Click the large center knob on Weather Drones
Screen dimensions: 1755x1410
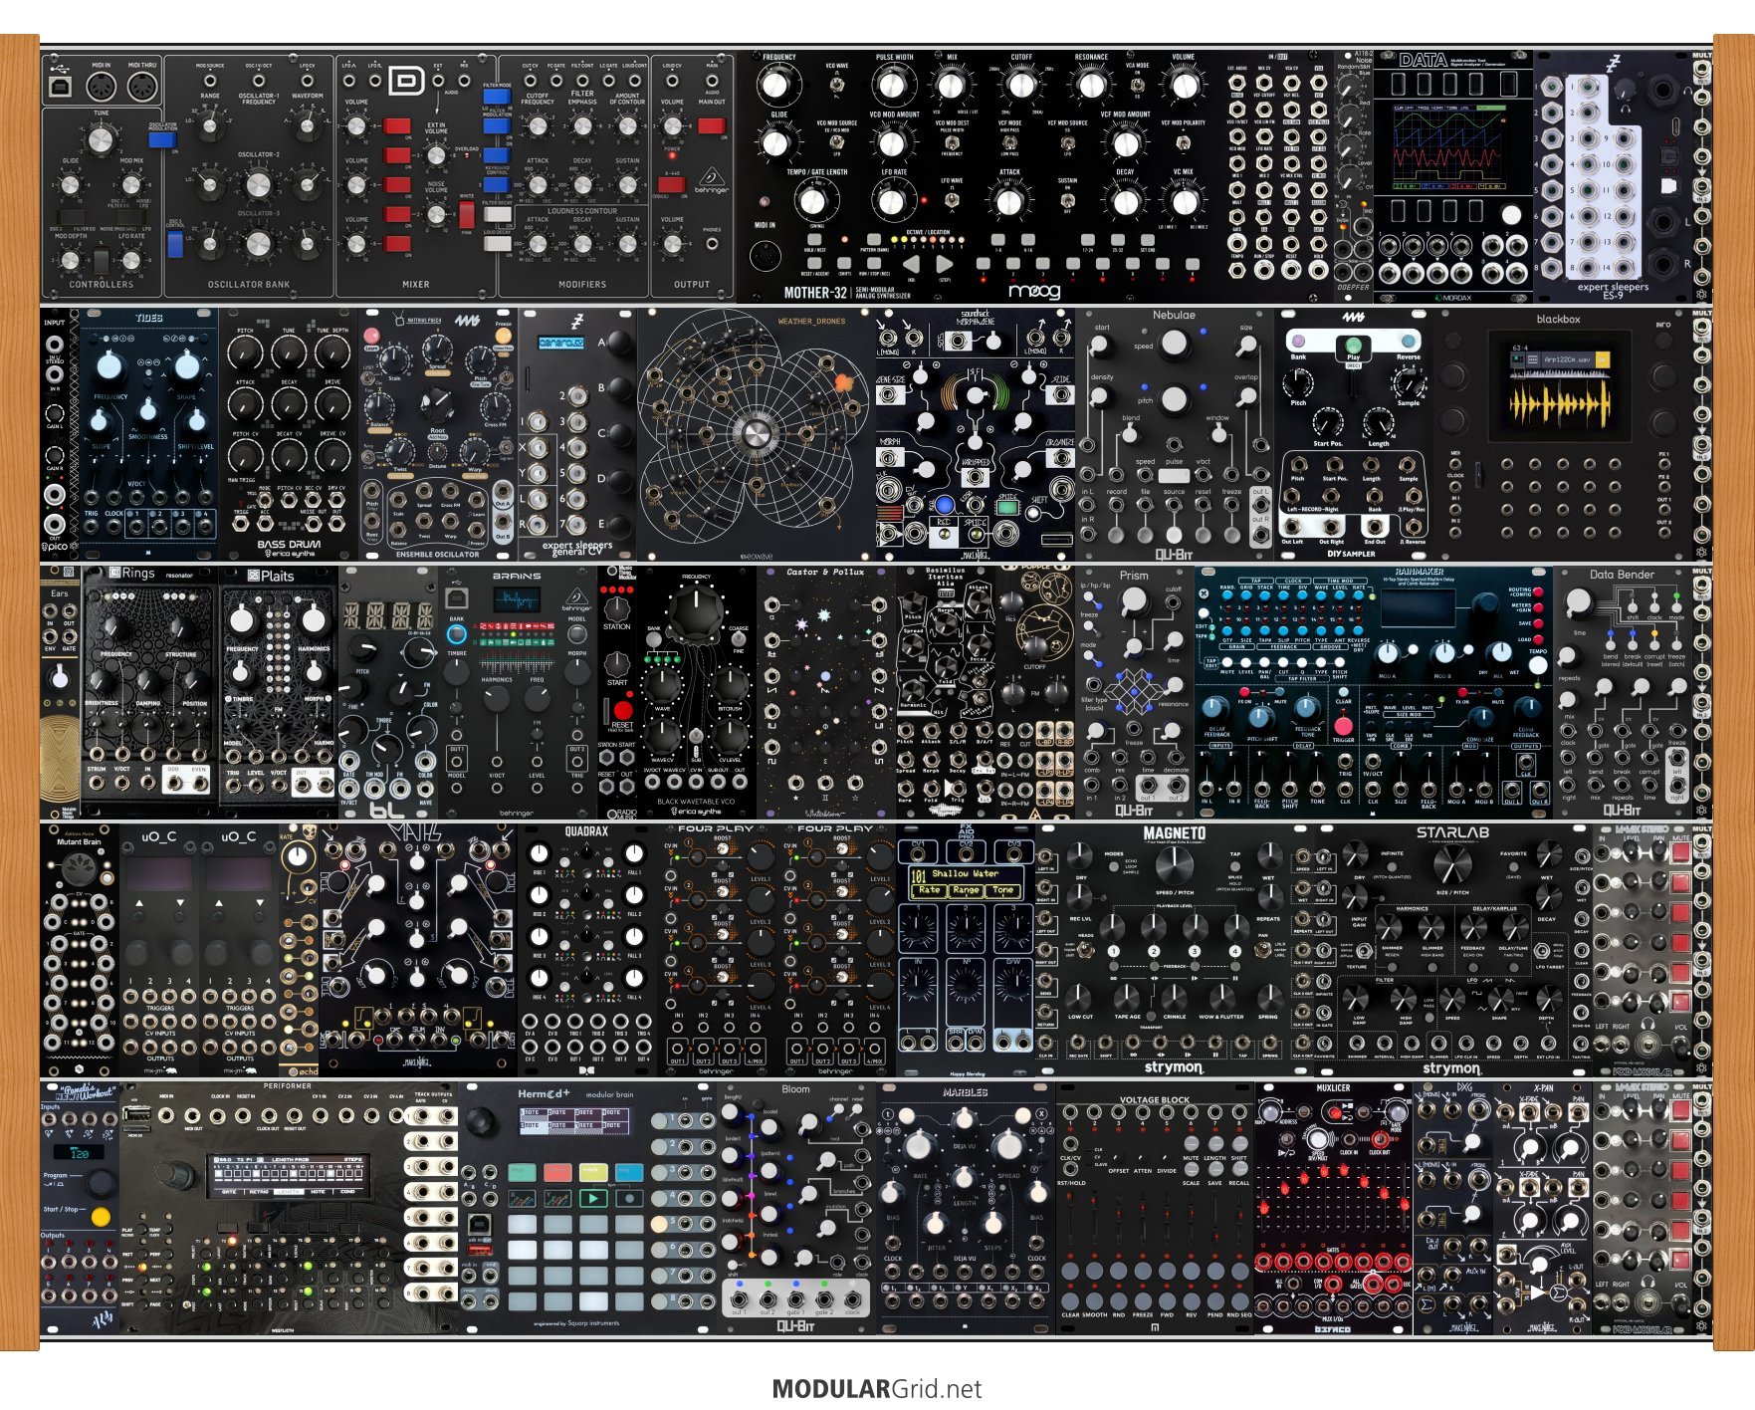point(755,433)
